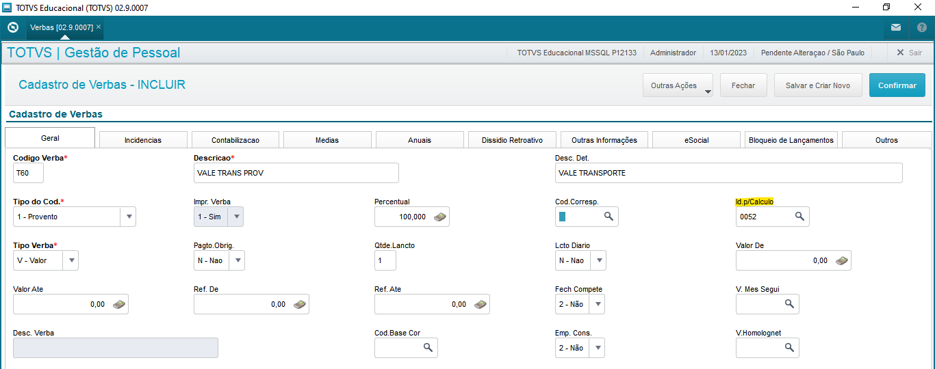Click TOTVS | Gestão de Pessoal heading
The image size is (935, 369).
tap(94, 53)
